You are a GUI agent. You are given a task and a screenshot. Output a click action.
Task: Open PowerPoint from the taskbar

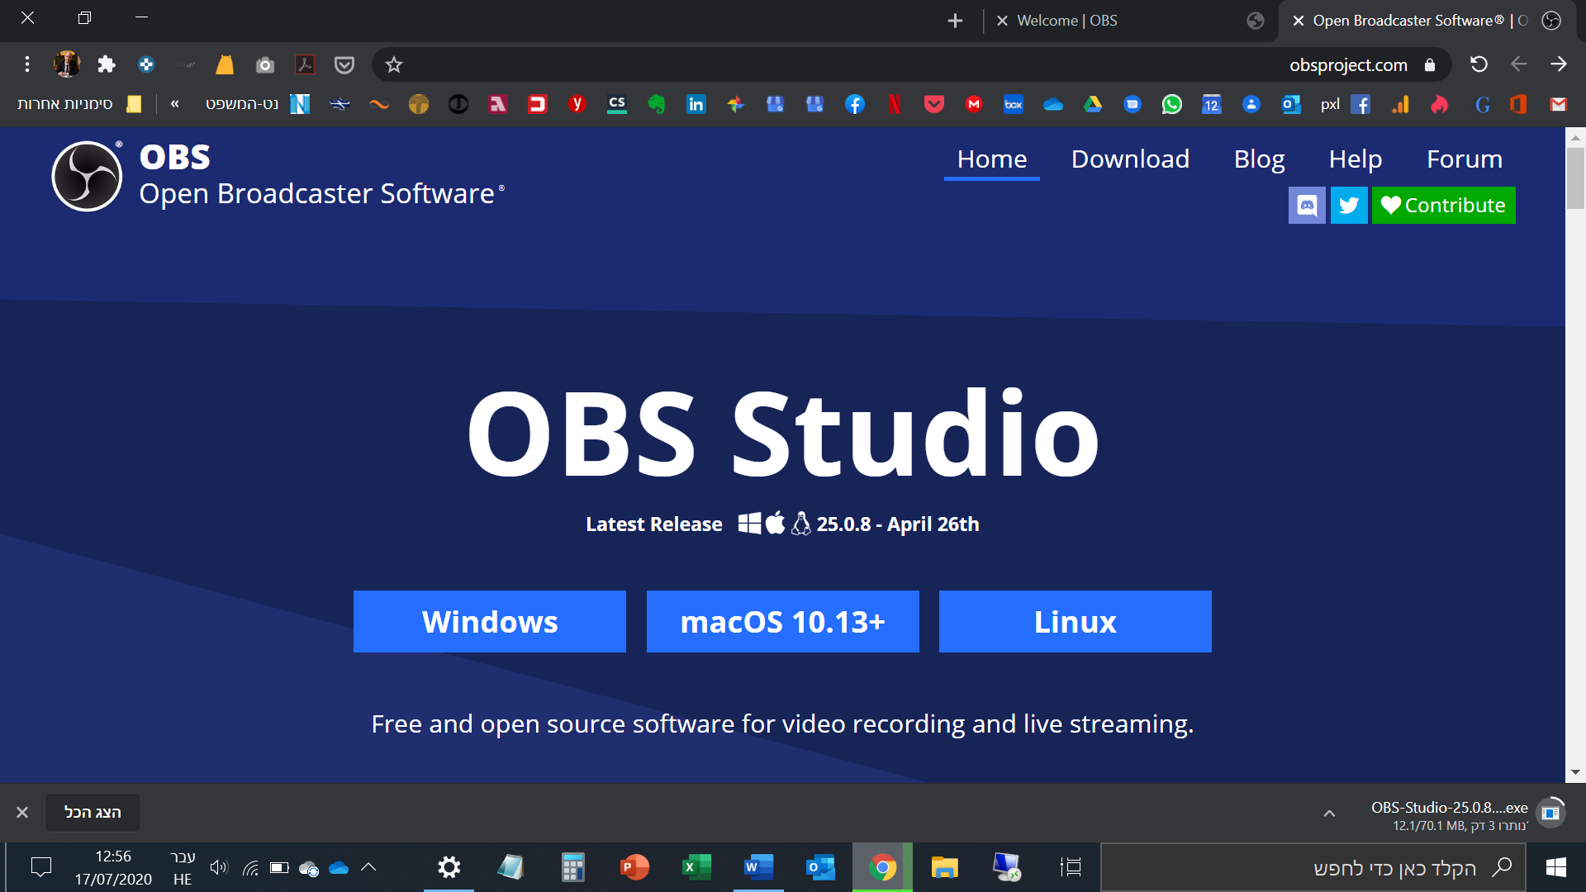click(634, 867)
